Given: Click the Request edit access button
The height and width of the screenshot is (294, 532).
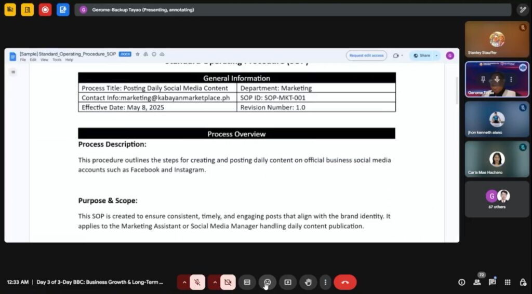Looking at the screenshot, I should click(366, 55).
